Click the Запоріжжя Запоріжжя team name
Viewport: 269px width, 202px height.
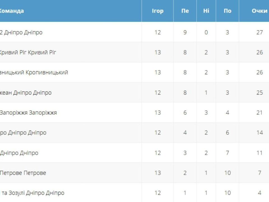point(28,113)
